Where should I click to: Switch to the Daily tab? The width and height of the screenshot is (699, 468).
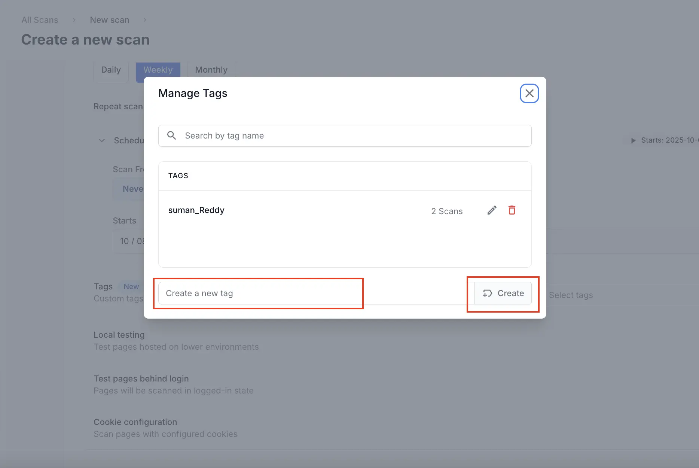pos(111,70)
